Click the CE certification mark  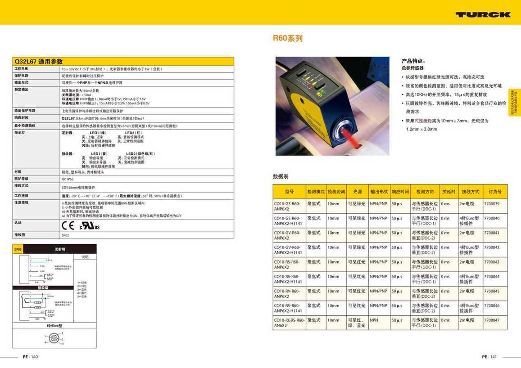tap(68, 226)
